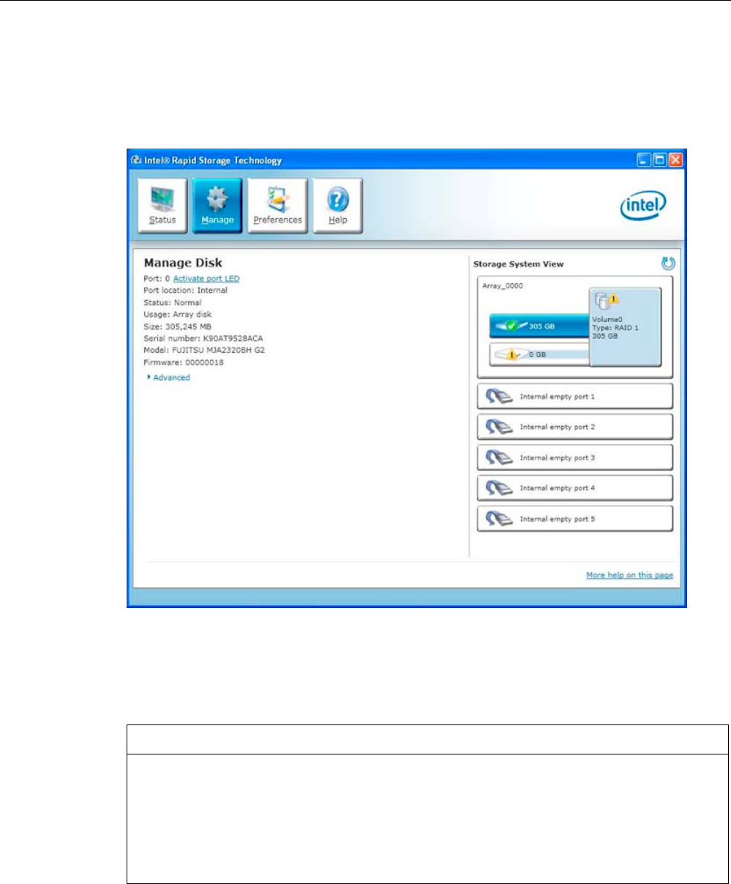
Task: Open the Status toolbar button
Action: 162,205
